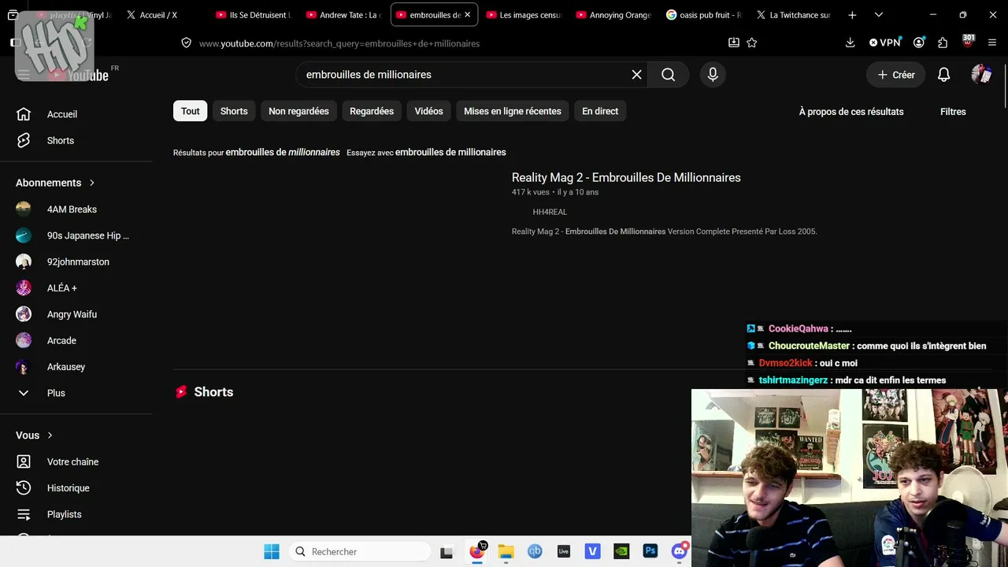Image resolution: width=1008 pixels, height=567 pixels.
Task: Open À propos de ces résultats
Action: click(851, 112)
